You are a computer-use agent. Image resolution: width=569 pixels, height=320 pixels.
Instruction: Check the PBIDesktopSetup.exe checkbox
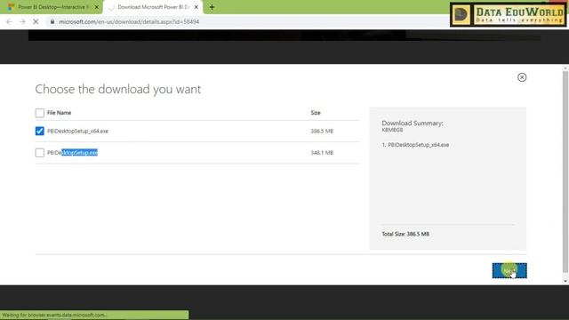39,153
